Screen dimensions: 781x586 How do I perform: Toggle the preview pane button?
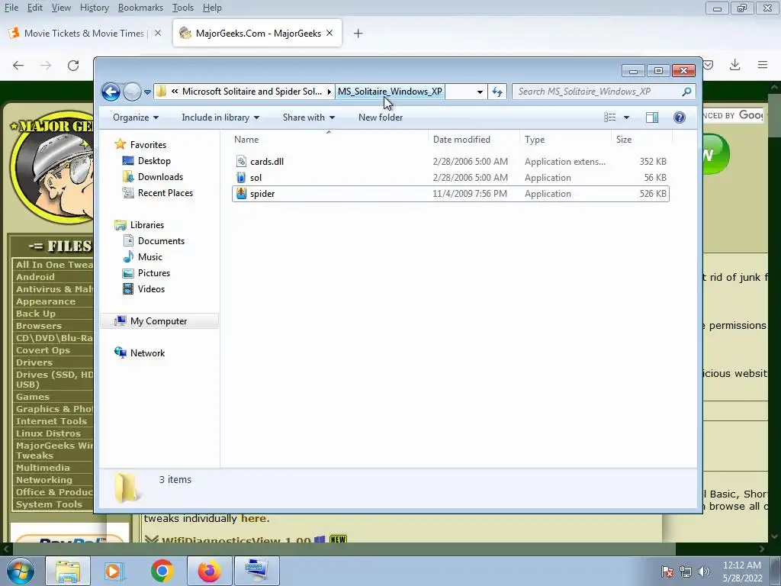click(652, 118)
